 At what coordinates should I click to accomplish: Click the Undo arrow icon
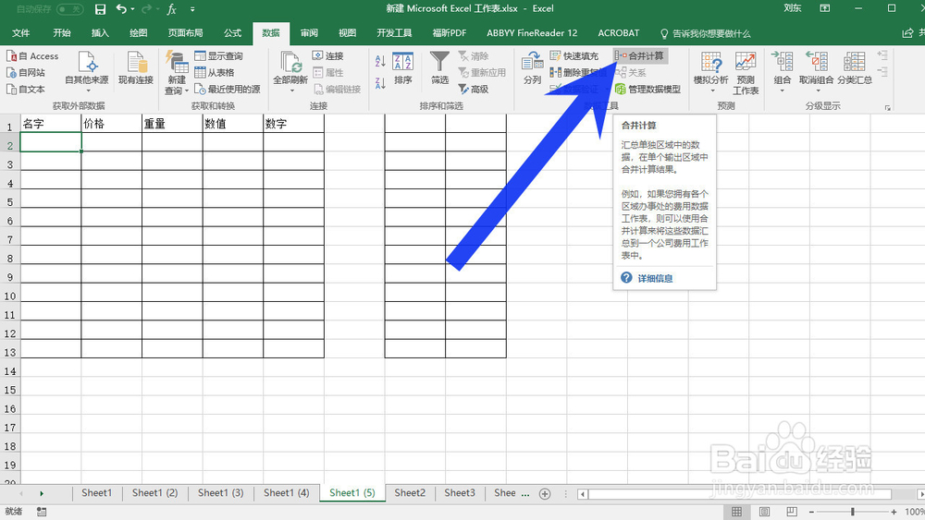pos(121,9)
